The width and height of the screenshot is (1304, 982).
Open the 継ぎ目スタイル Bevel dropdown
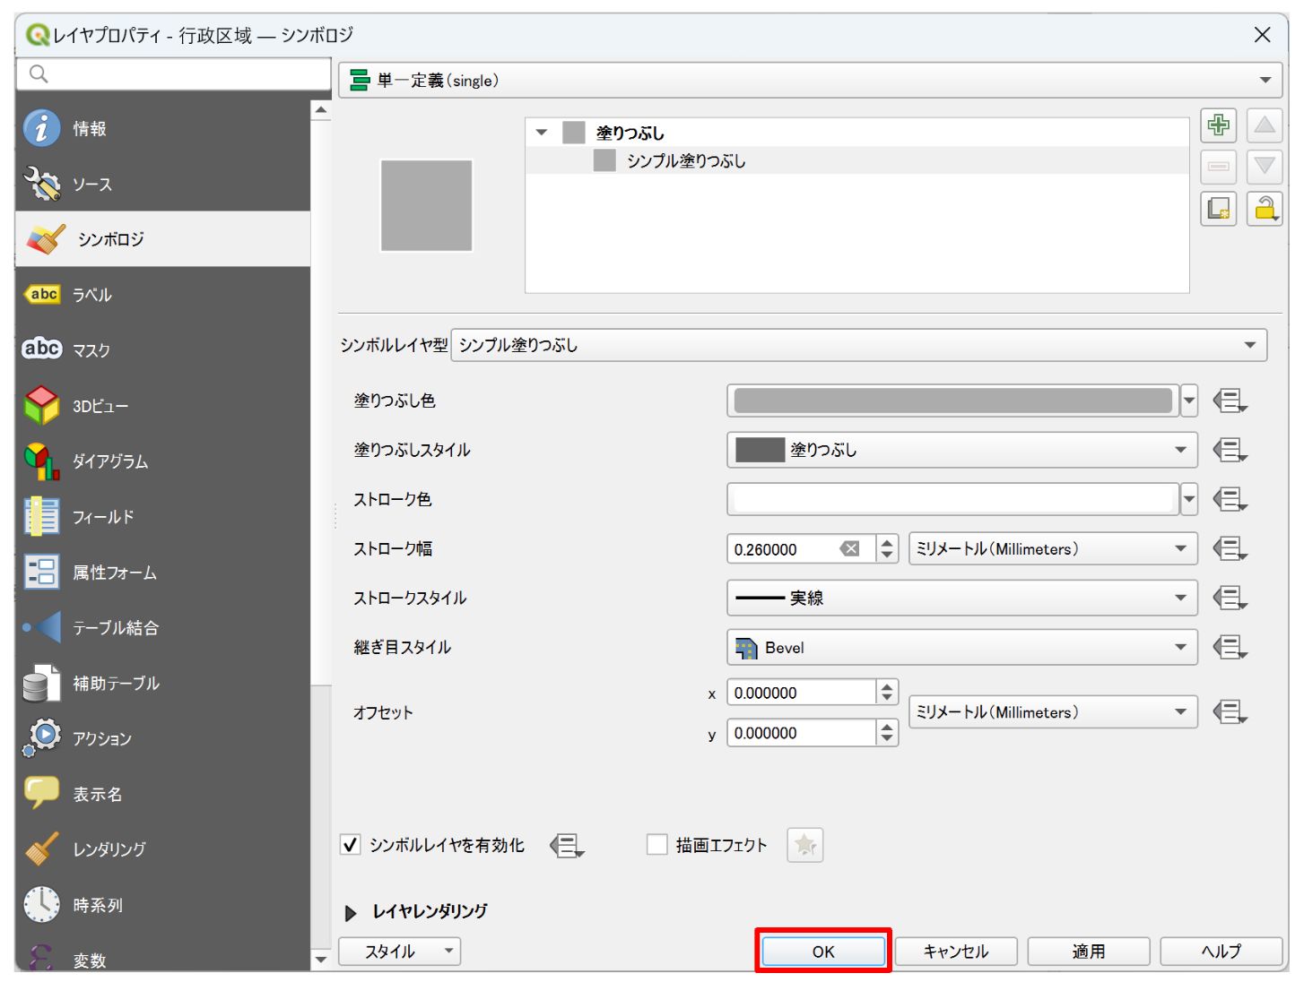pos(962,647)
